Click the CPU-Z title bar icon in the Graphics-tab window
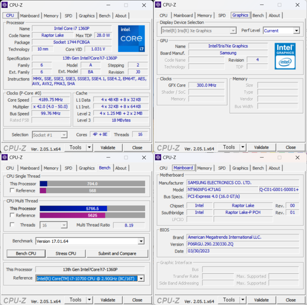 (x=158, y=5)
